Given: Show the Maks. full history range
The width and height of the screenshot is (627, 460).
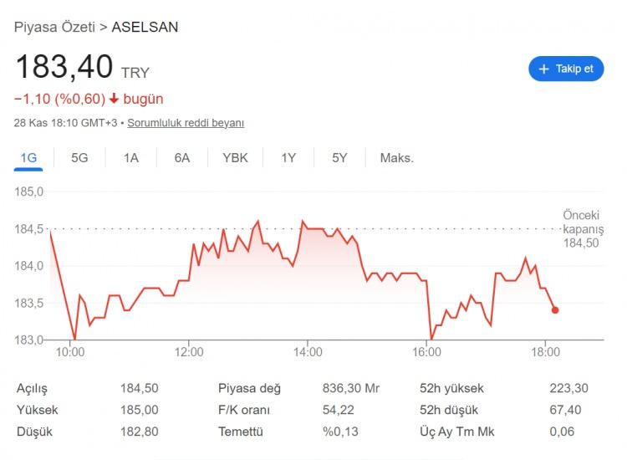Looking at the screenshot, I should pyautogui.click(x=397, y=157).
